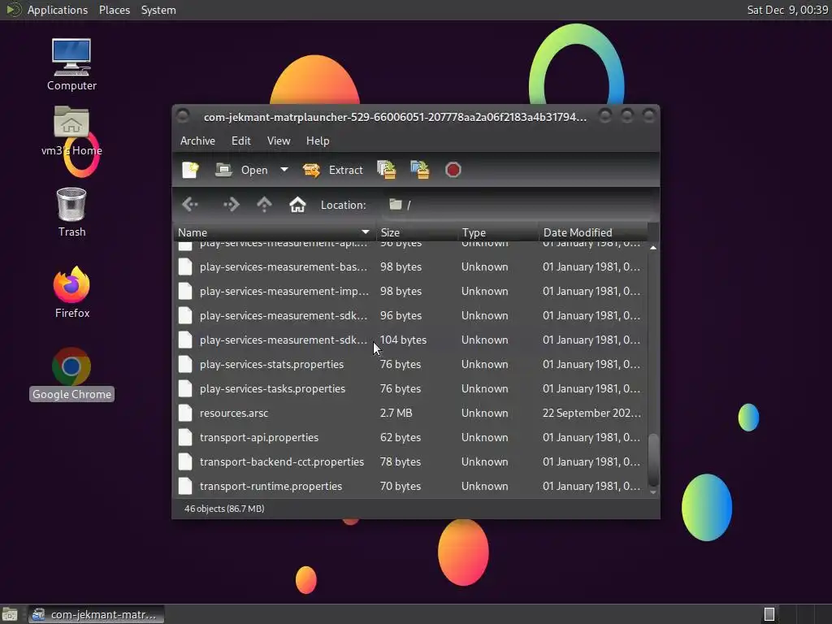This screenshot has height=624, width=832.
Task: Click the scrollbar down arrow in file list
Action: 653,492
